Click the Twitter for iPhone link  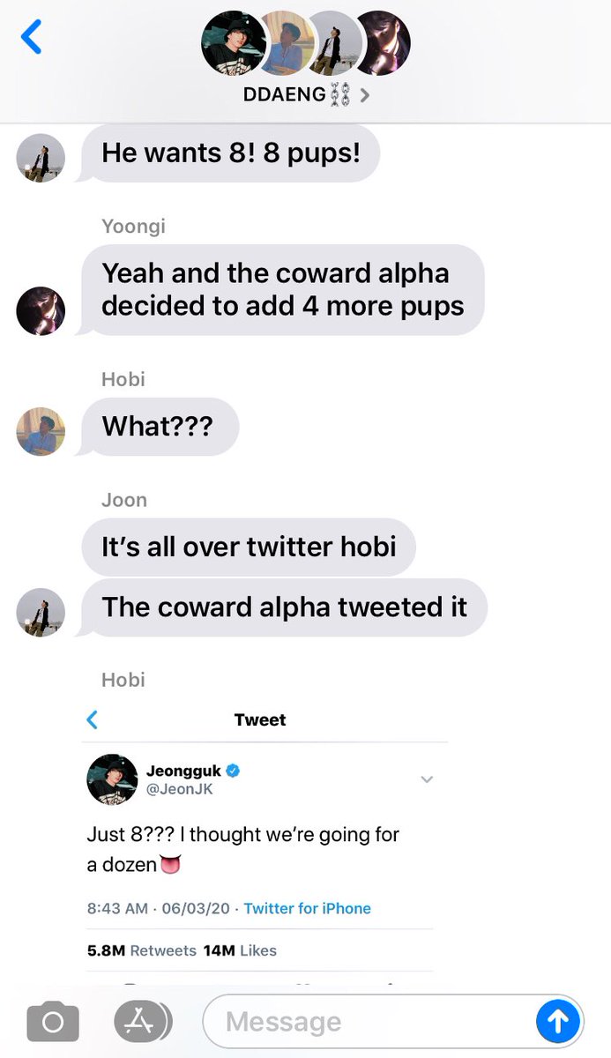(x=308, y=908)
